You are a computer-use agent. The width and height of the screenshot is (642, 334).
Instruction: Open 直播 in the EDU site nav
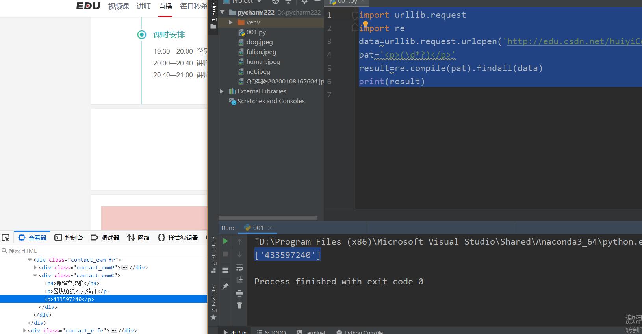(165, 6)
